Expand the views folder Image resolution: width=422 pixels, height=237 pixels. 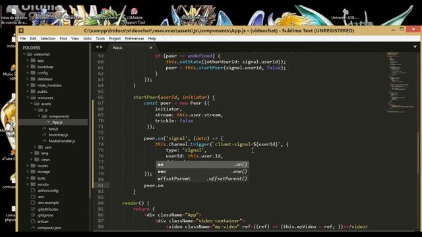click(x=32, y=159)
